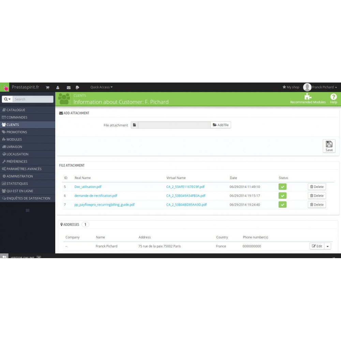
Task: Toggle status checkmark for demande-de-rectification.pdf
Action: coord(282,196)
